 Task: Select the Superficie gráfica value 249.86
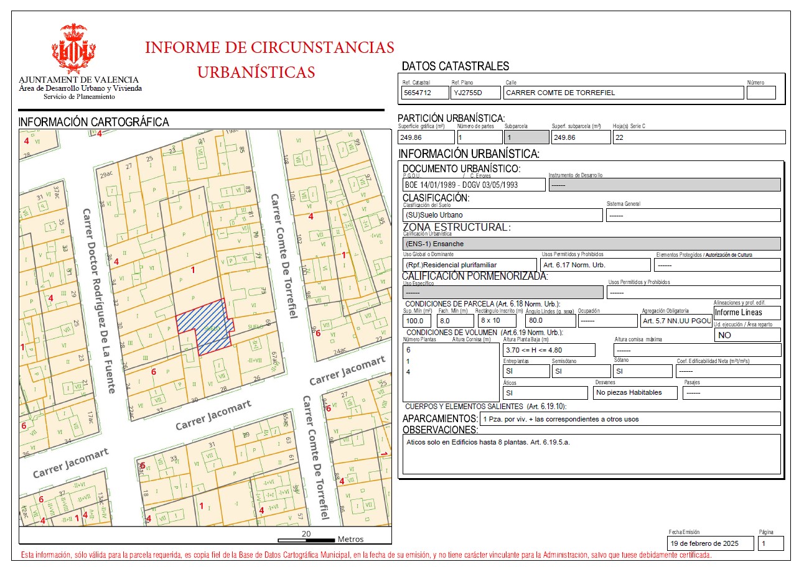point(427,137)
